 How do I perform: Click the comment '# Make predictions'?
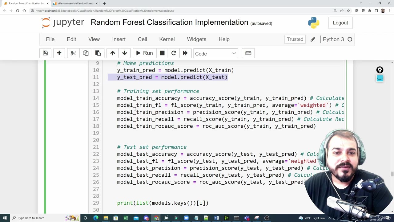pyautogui.click(x=145, y=63)
